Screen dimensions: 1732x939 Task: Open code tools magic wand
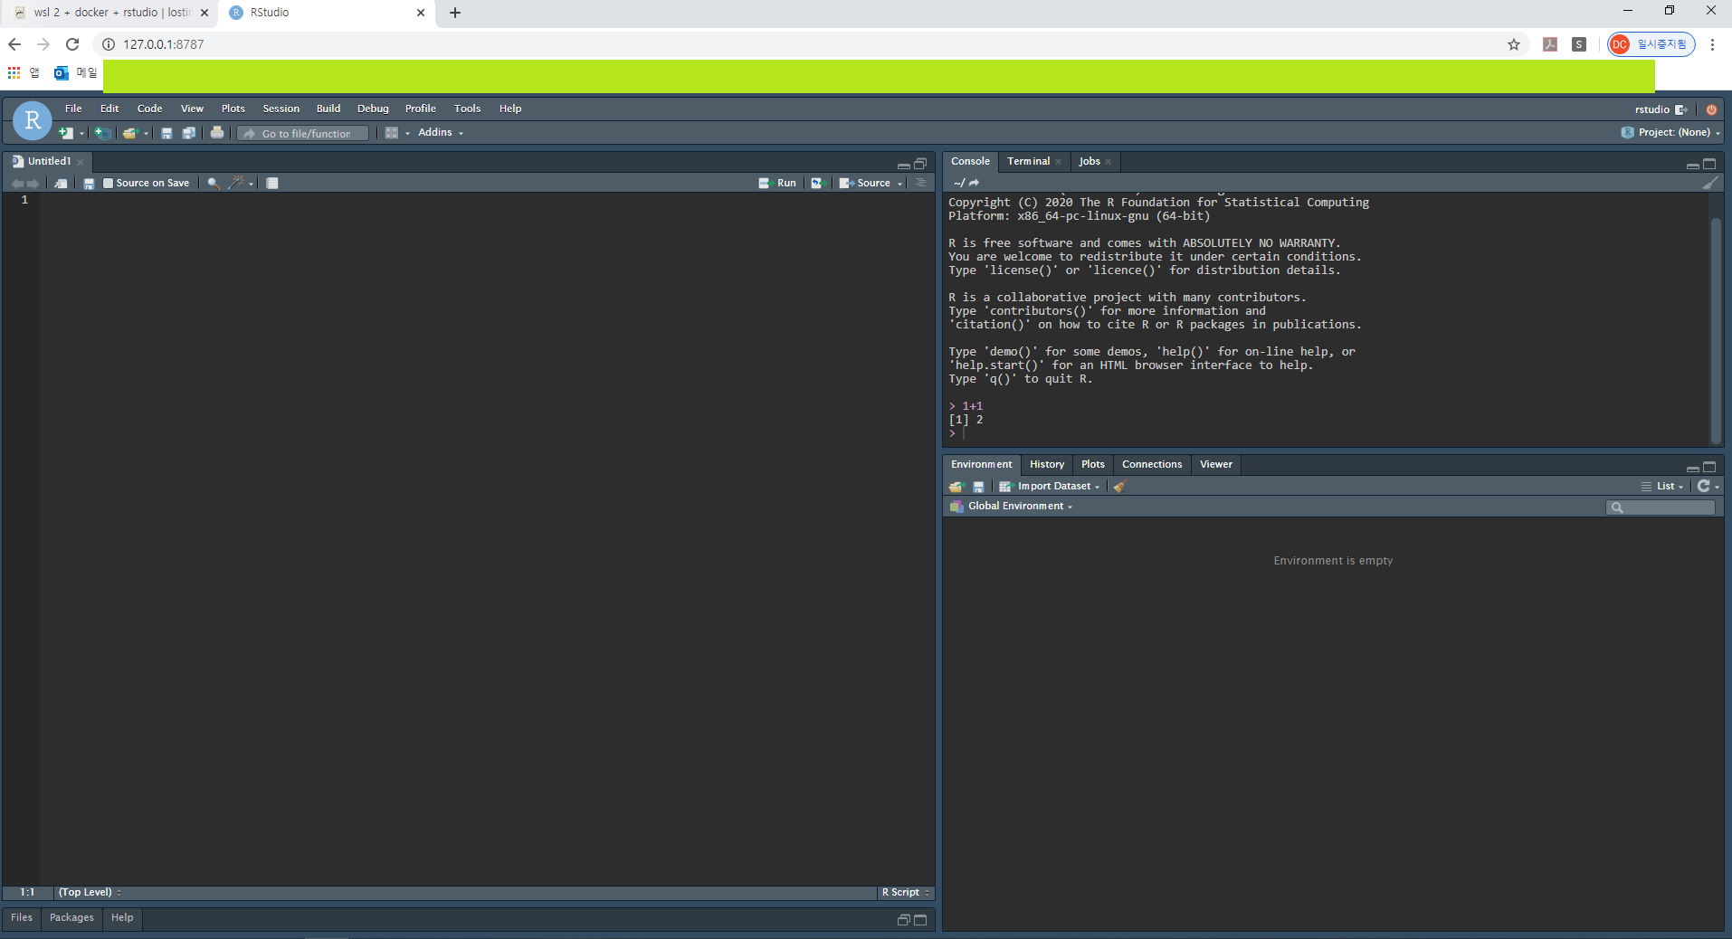pos(236,183)
